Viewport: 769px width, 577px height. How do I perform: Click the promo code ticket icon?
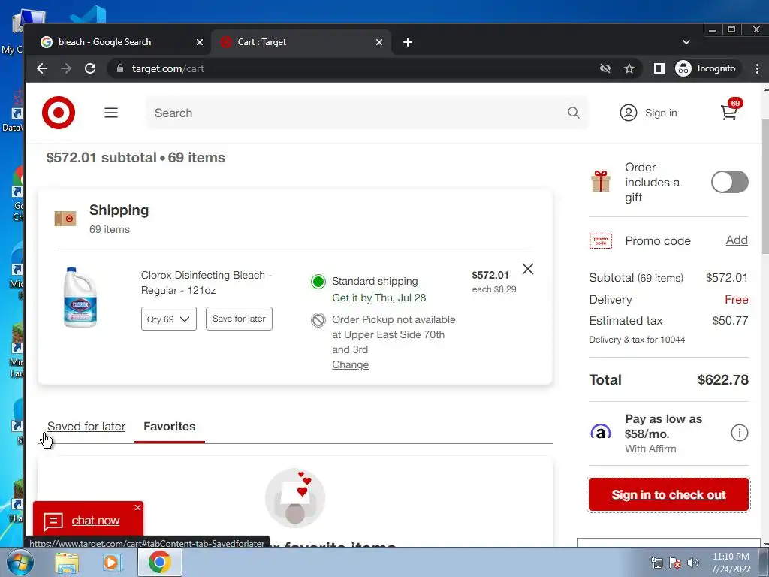[x=600, y=241]
